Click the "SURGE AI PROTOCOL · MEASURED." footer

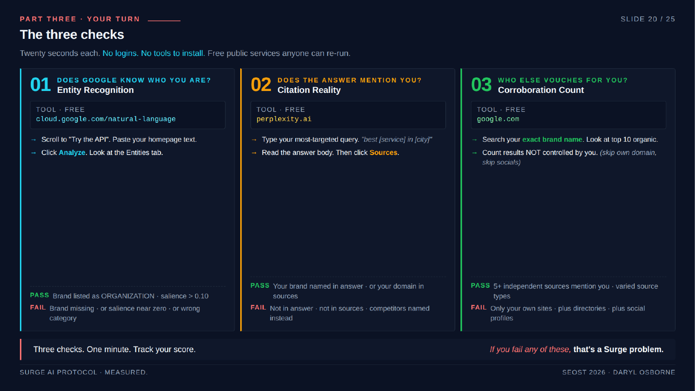[x=84, y=373]
